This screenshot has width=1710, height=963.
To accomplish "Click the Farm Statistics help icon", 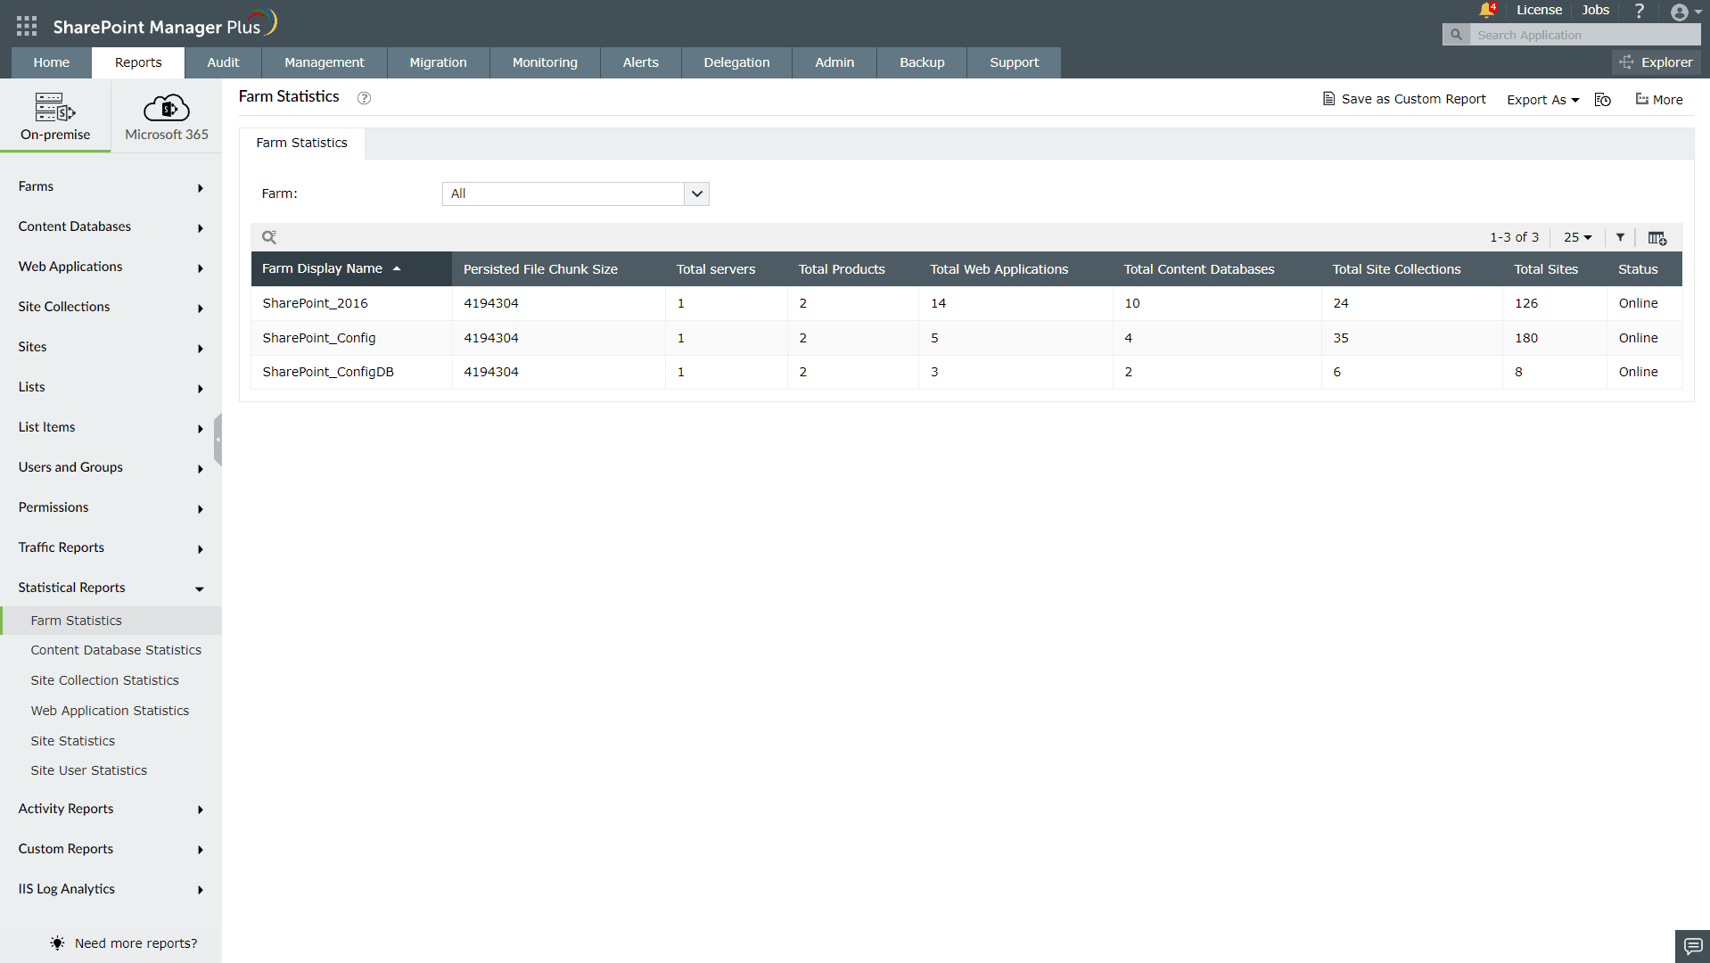I will click(364, 98).
